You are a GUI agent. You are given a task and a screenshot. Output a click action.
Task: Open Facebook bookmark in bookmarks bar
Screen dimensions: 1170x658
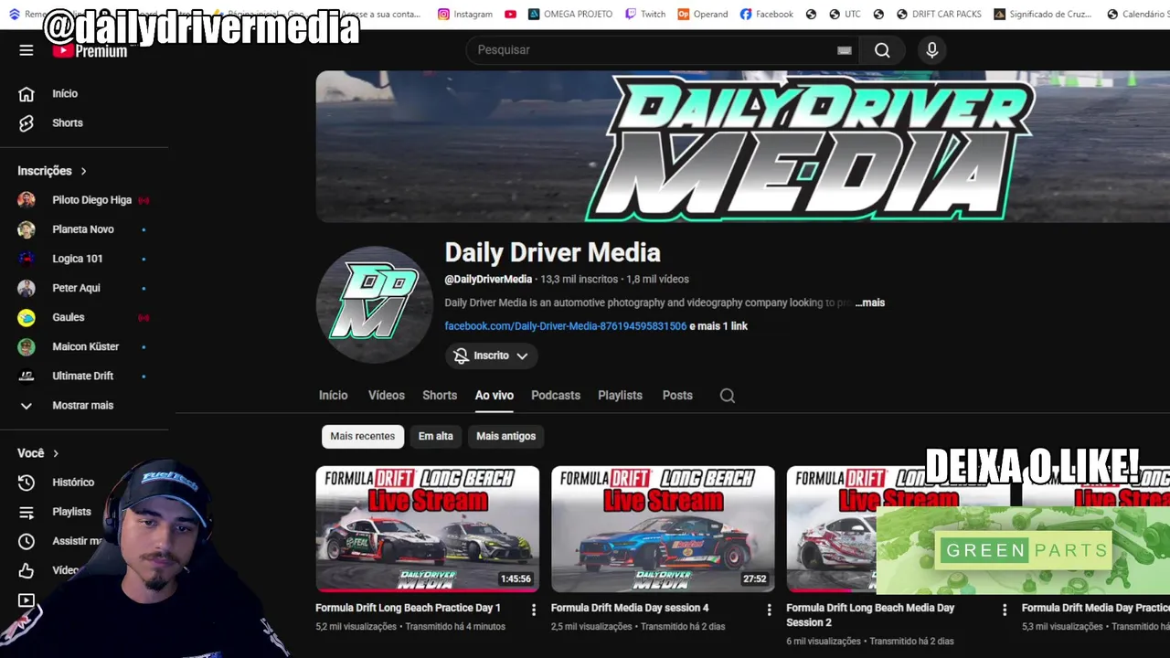click(x=766, y=14)
